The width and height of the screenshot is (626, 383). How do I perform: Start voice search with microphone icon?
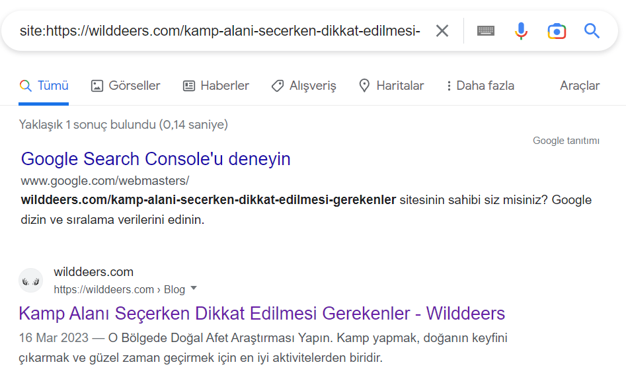[x=521, y=31]
